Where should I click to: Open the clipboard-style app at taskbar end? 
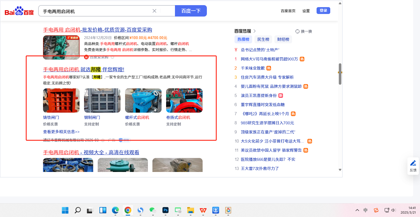[x=228, y=210]
